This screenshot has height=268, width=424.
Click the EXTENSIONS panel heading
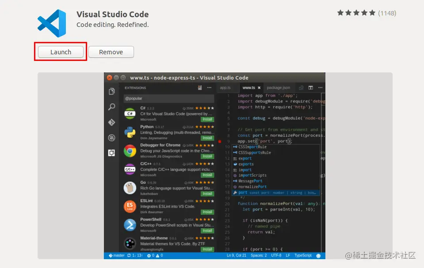click(135, 88)
